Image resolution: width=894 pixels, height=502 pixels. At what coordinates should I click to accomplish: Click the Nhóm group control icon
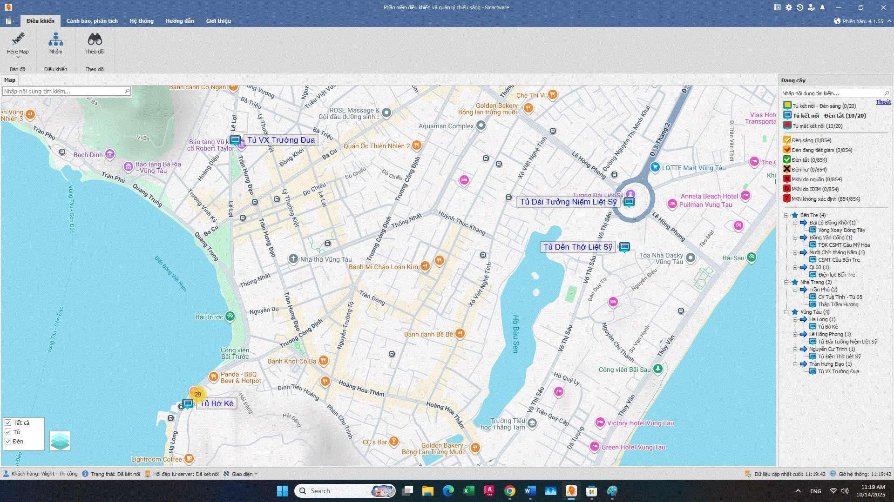click(55, 40)
